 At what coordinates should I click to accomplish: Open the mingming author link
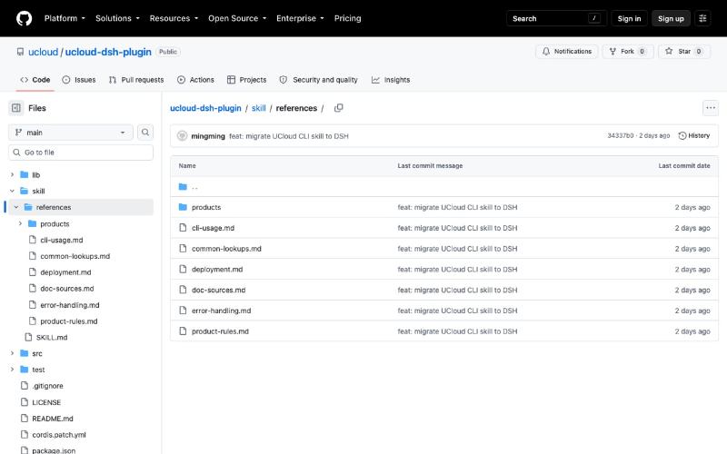click(208, 135)
